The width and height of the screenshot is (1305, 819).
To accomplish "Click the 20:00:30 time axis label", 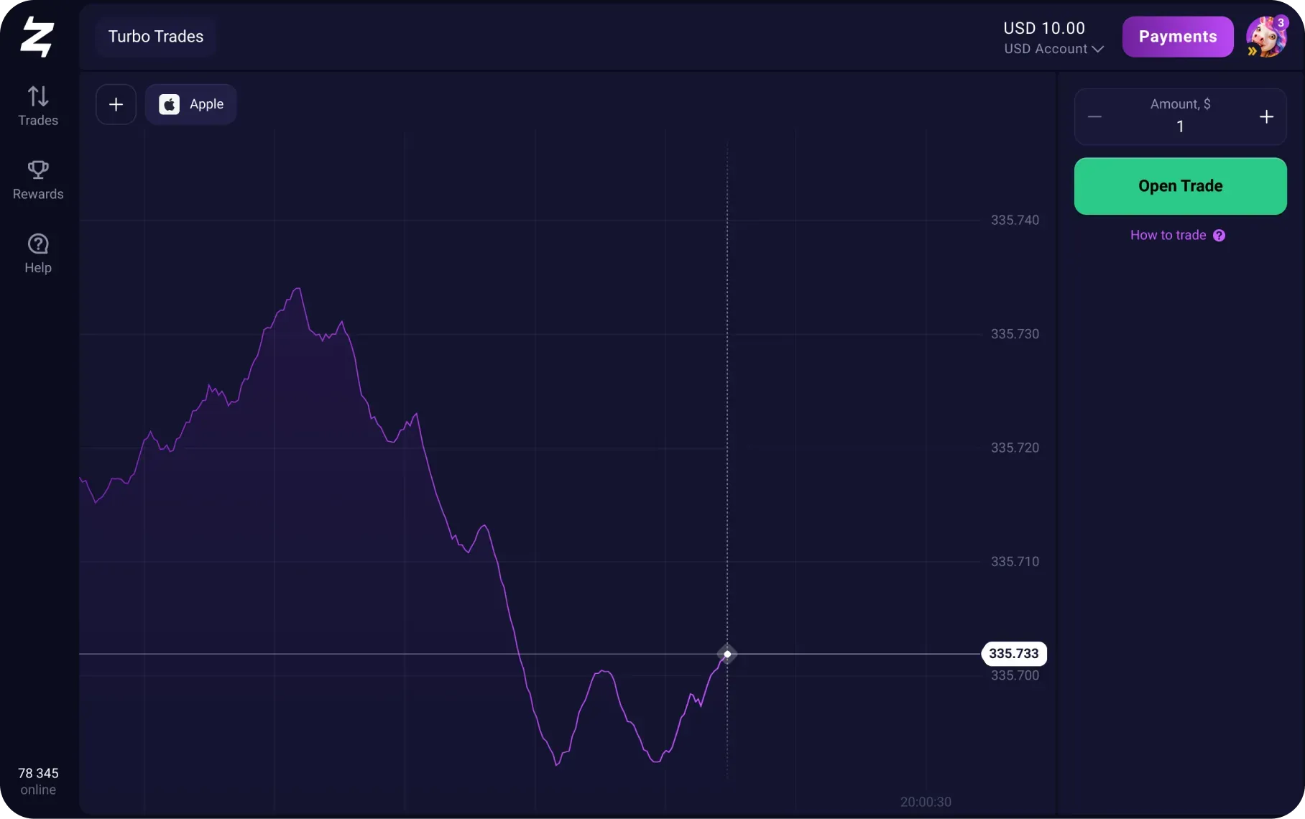I will click(x=926, y=802).
